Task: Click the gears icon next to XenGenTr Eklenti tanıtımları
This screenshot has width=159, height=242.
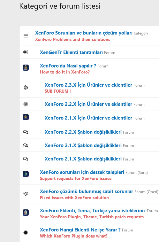Action: click(x=26, y=52)
